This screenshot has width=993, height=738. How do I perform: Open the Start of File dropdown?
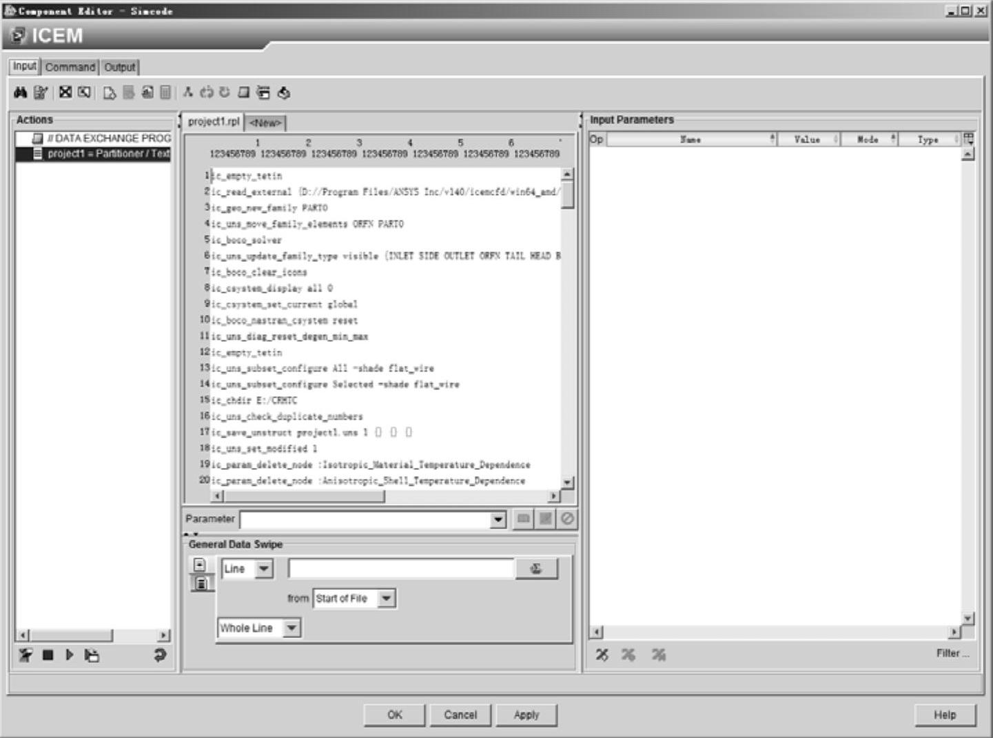(387, 598)
